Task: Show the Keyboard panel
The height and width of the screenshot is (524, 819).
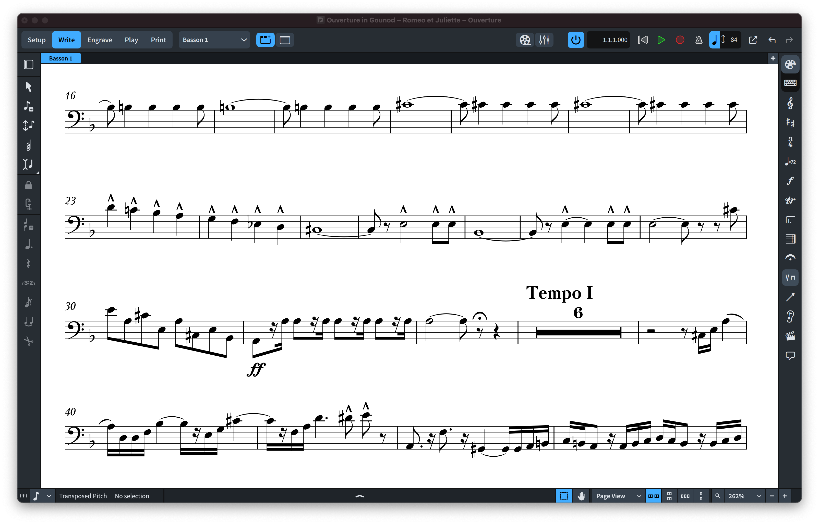Action: click(x=790, y=83)
